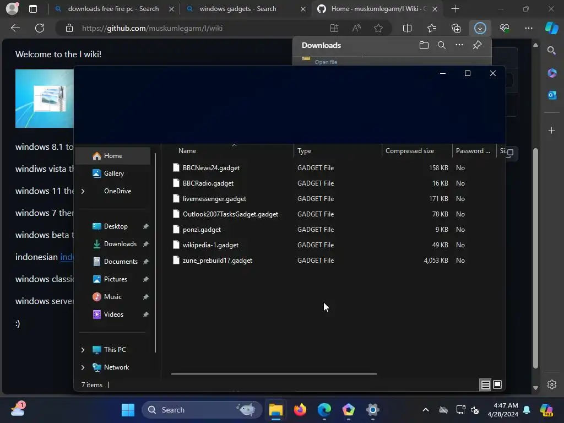The image size is (564, 423).
Task: Pin the Downloads panel
Action: pyautogui.click(x=477, y=45)
